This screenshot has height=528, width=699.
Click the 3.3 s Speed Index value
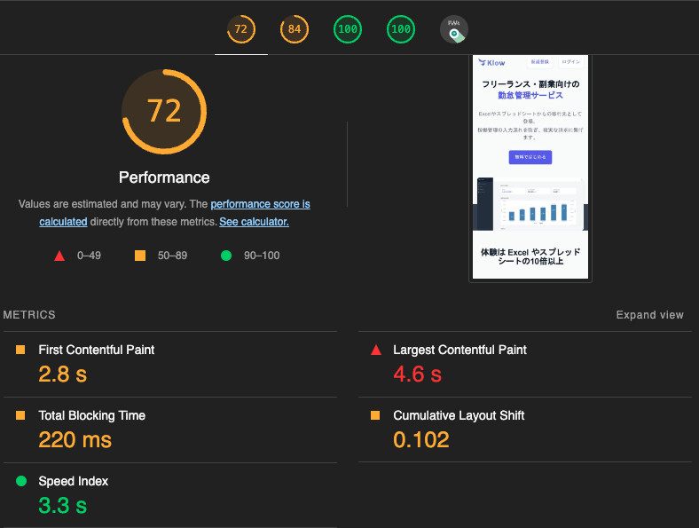click(x=62, y=506)
